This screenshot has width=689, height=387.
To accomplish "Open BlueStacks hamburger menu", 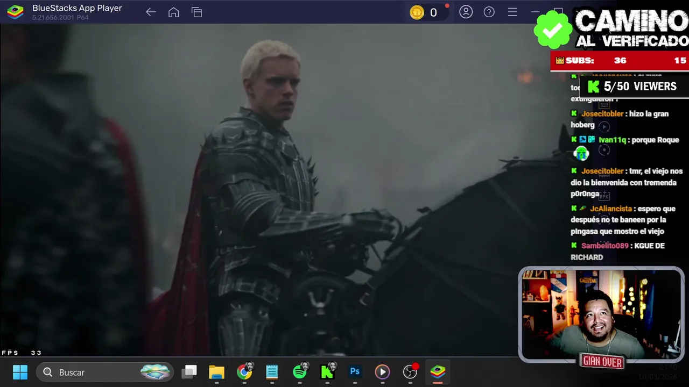I will 512,12.
